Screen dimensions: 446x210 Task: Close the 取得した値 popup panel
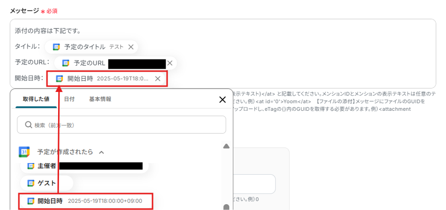pos(222,100)
